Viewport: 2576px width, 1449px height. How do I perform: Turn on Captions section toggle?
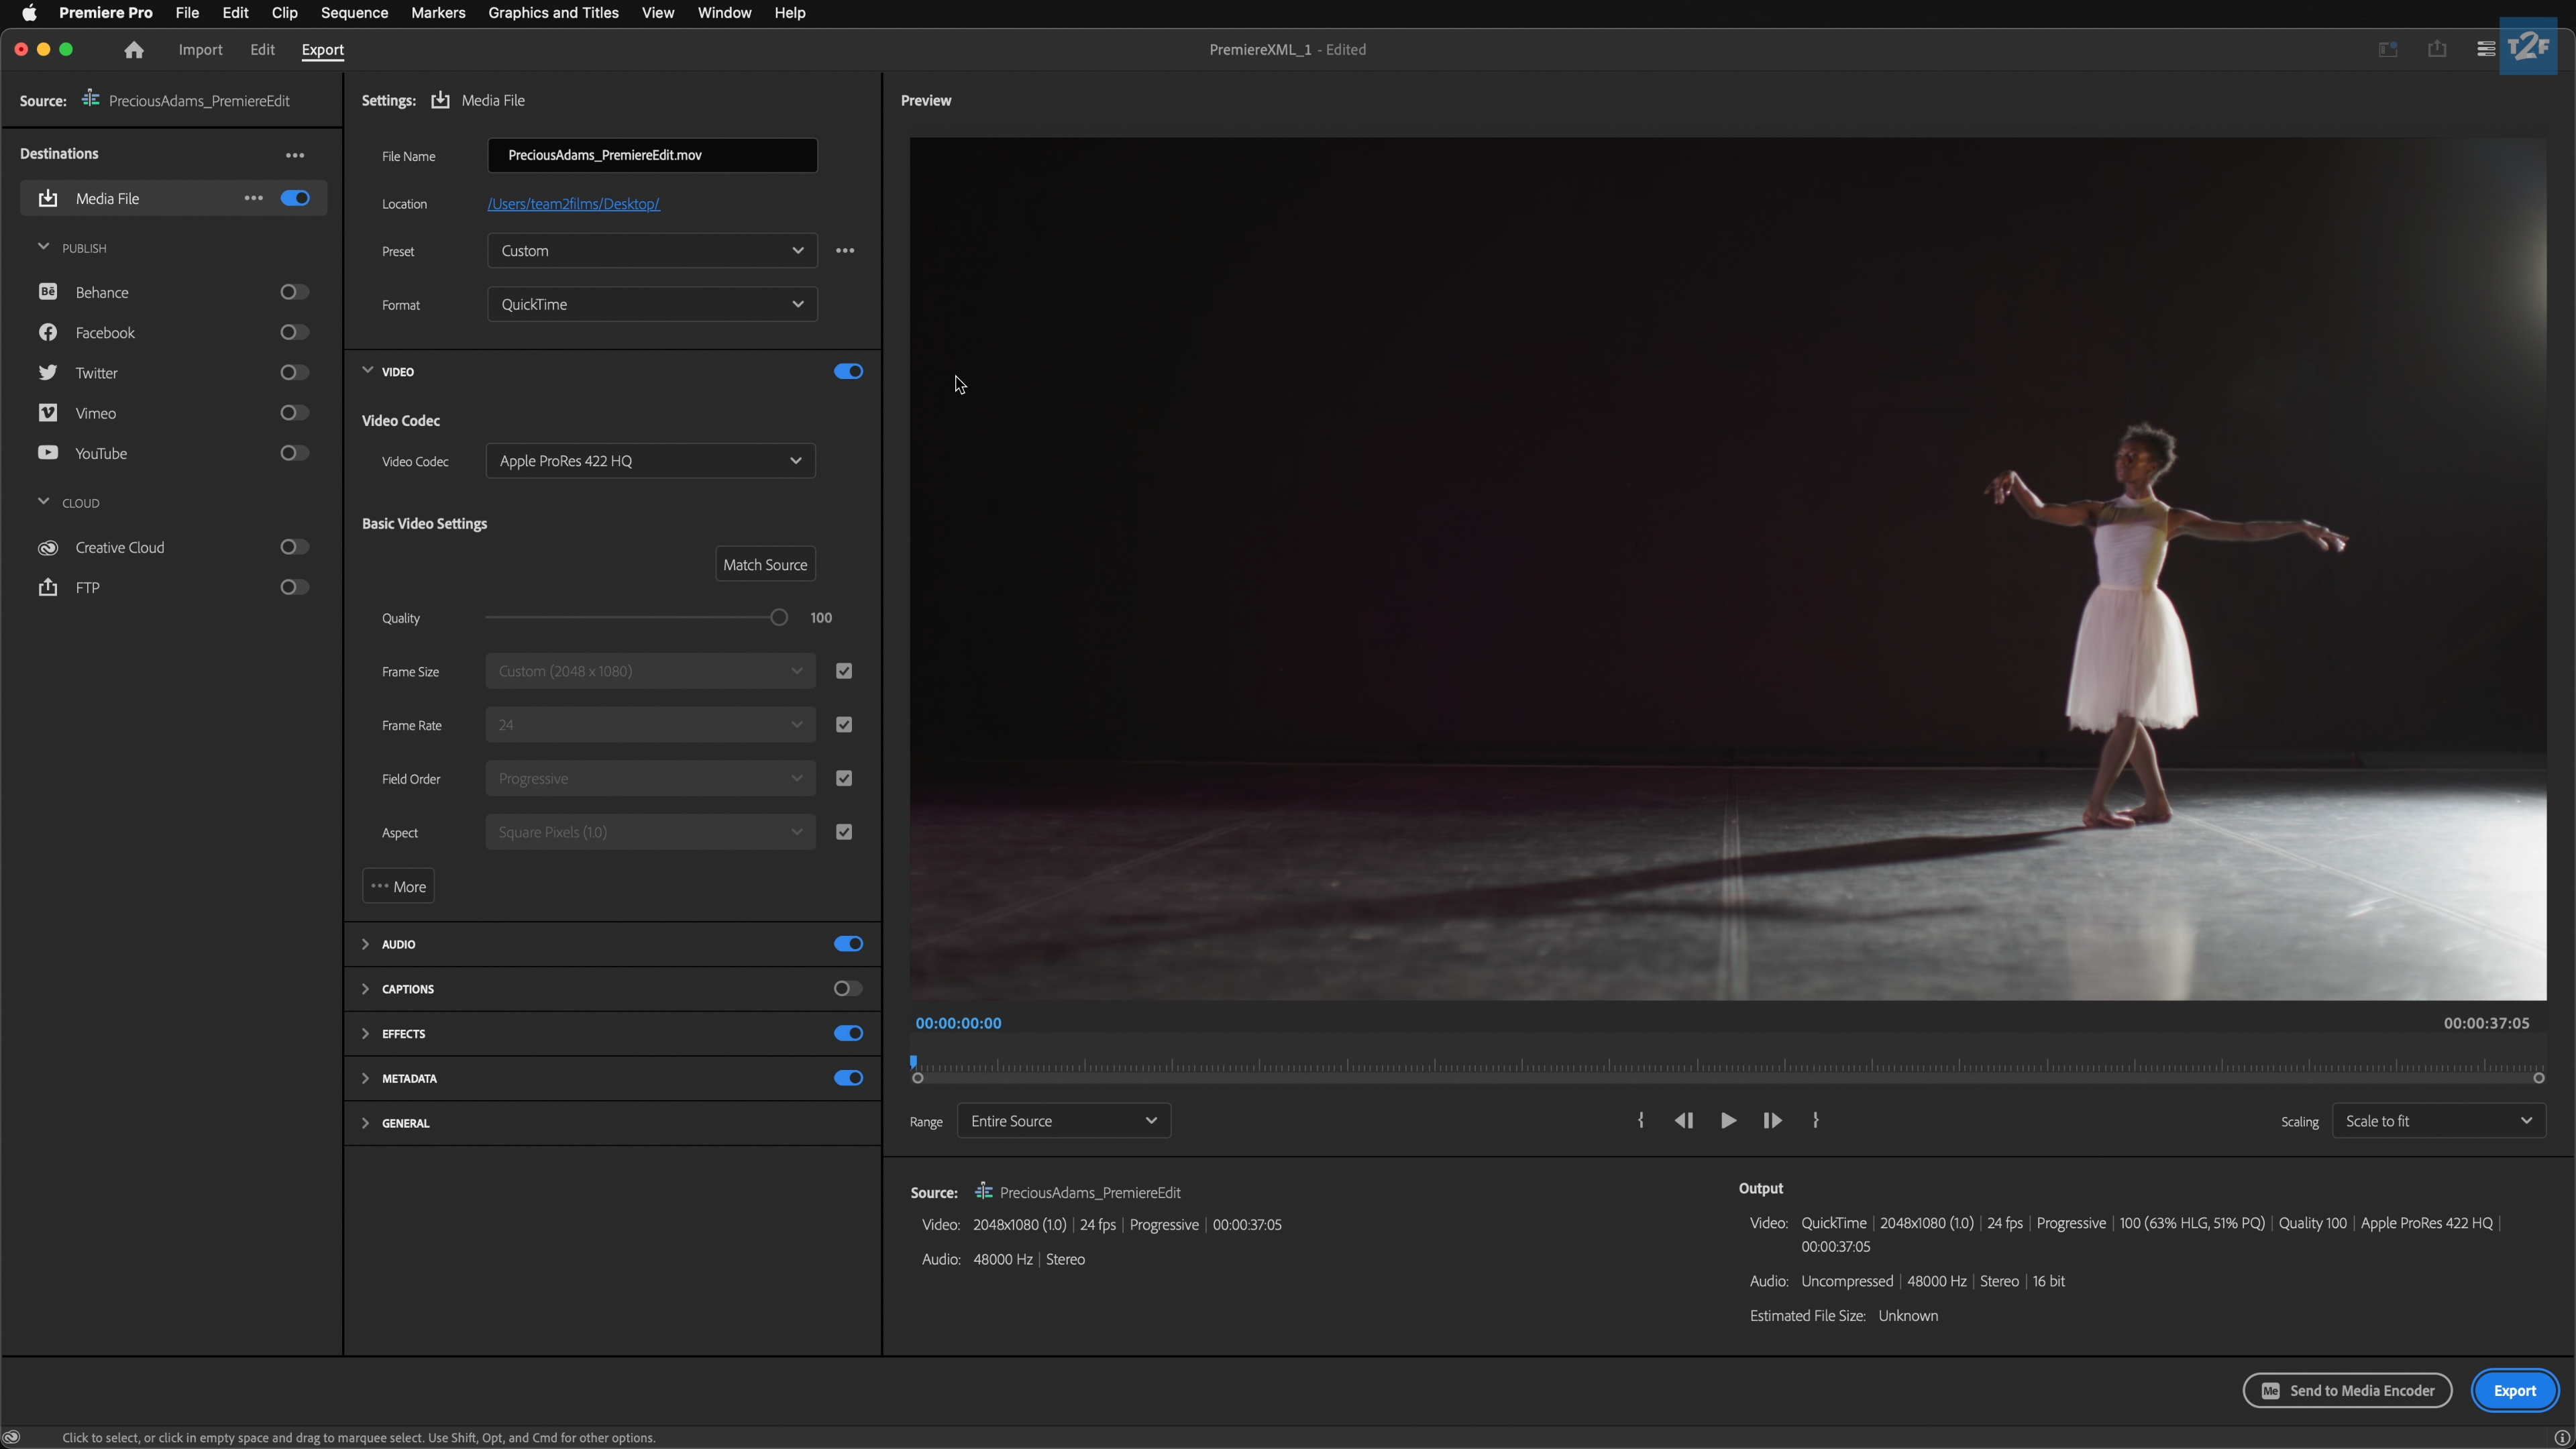tap(847, 989)
